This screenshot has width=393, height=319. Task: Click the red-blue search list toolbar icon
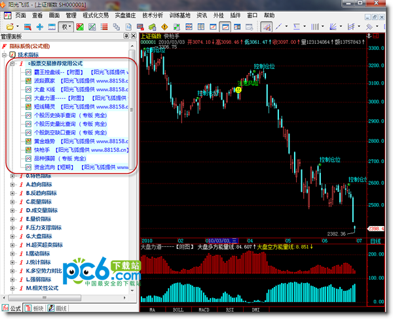28,27
